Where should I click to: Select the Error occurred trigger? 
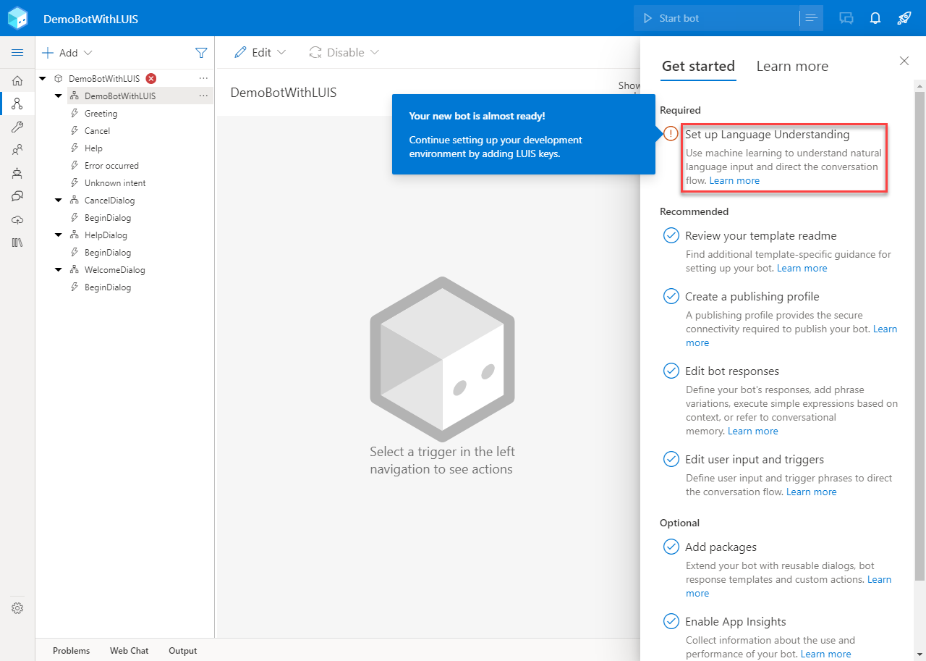pyautogui.click(x=111, y=165)
